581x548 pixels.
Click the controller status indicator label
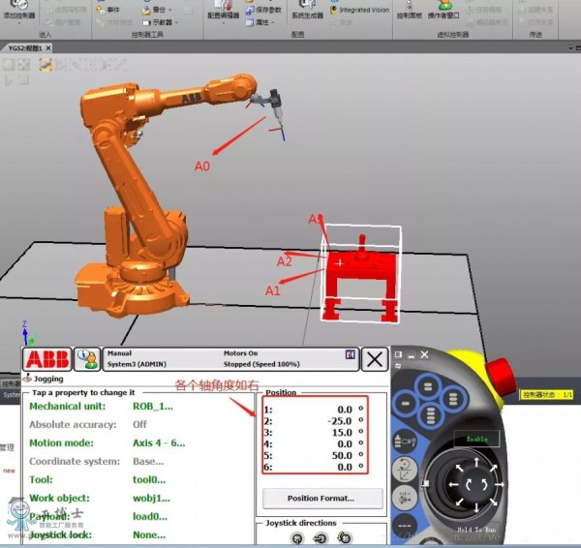pyautogui.click(x=547, y=395)
